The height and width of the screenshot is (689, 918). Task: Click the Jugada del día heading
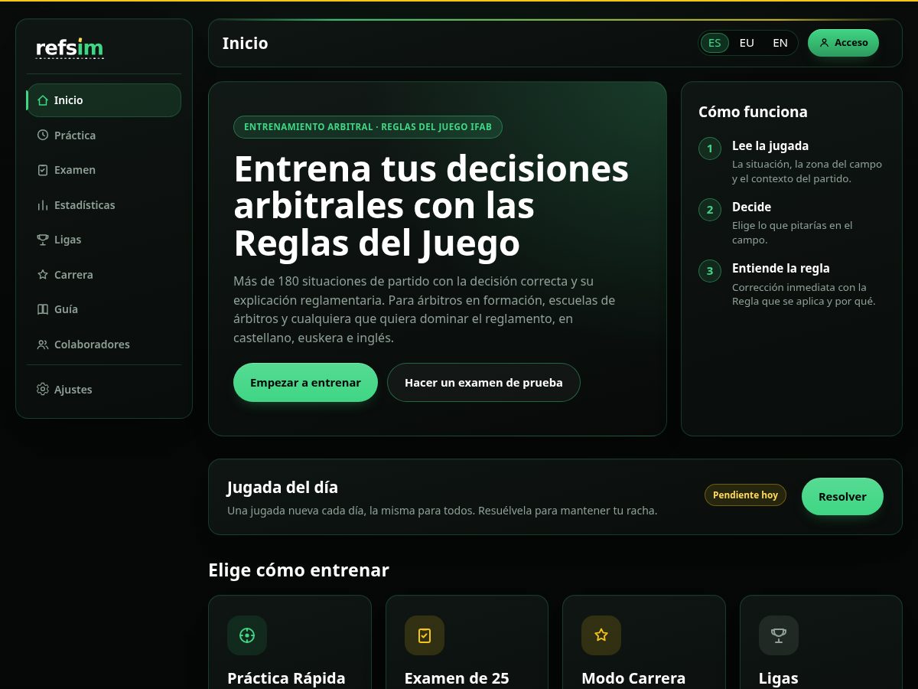tap(282, 488)
